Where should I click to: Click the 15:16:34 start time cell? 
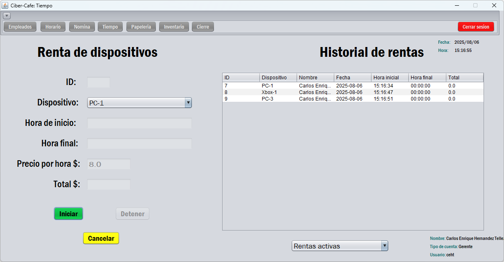point(390,86)
